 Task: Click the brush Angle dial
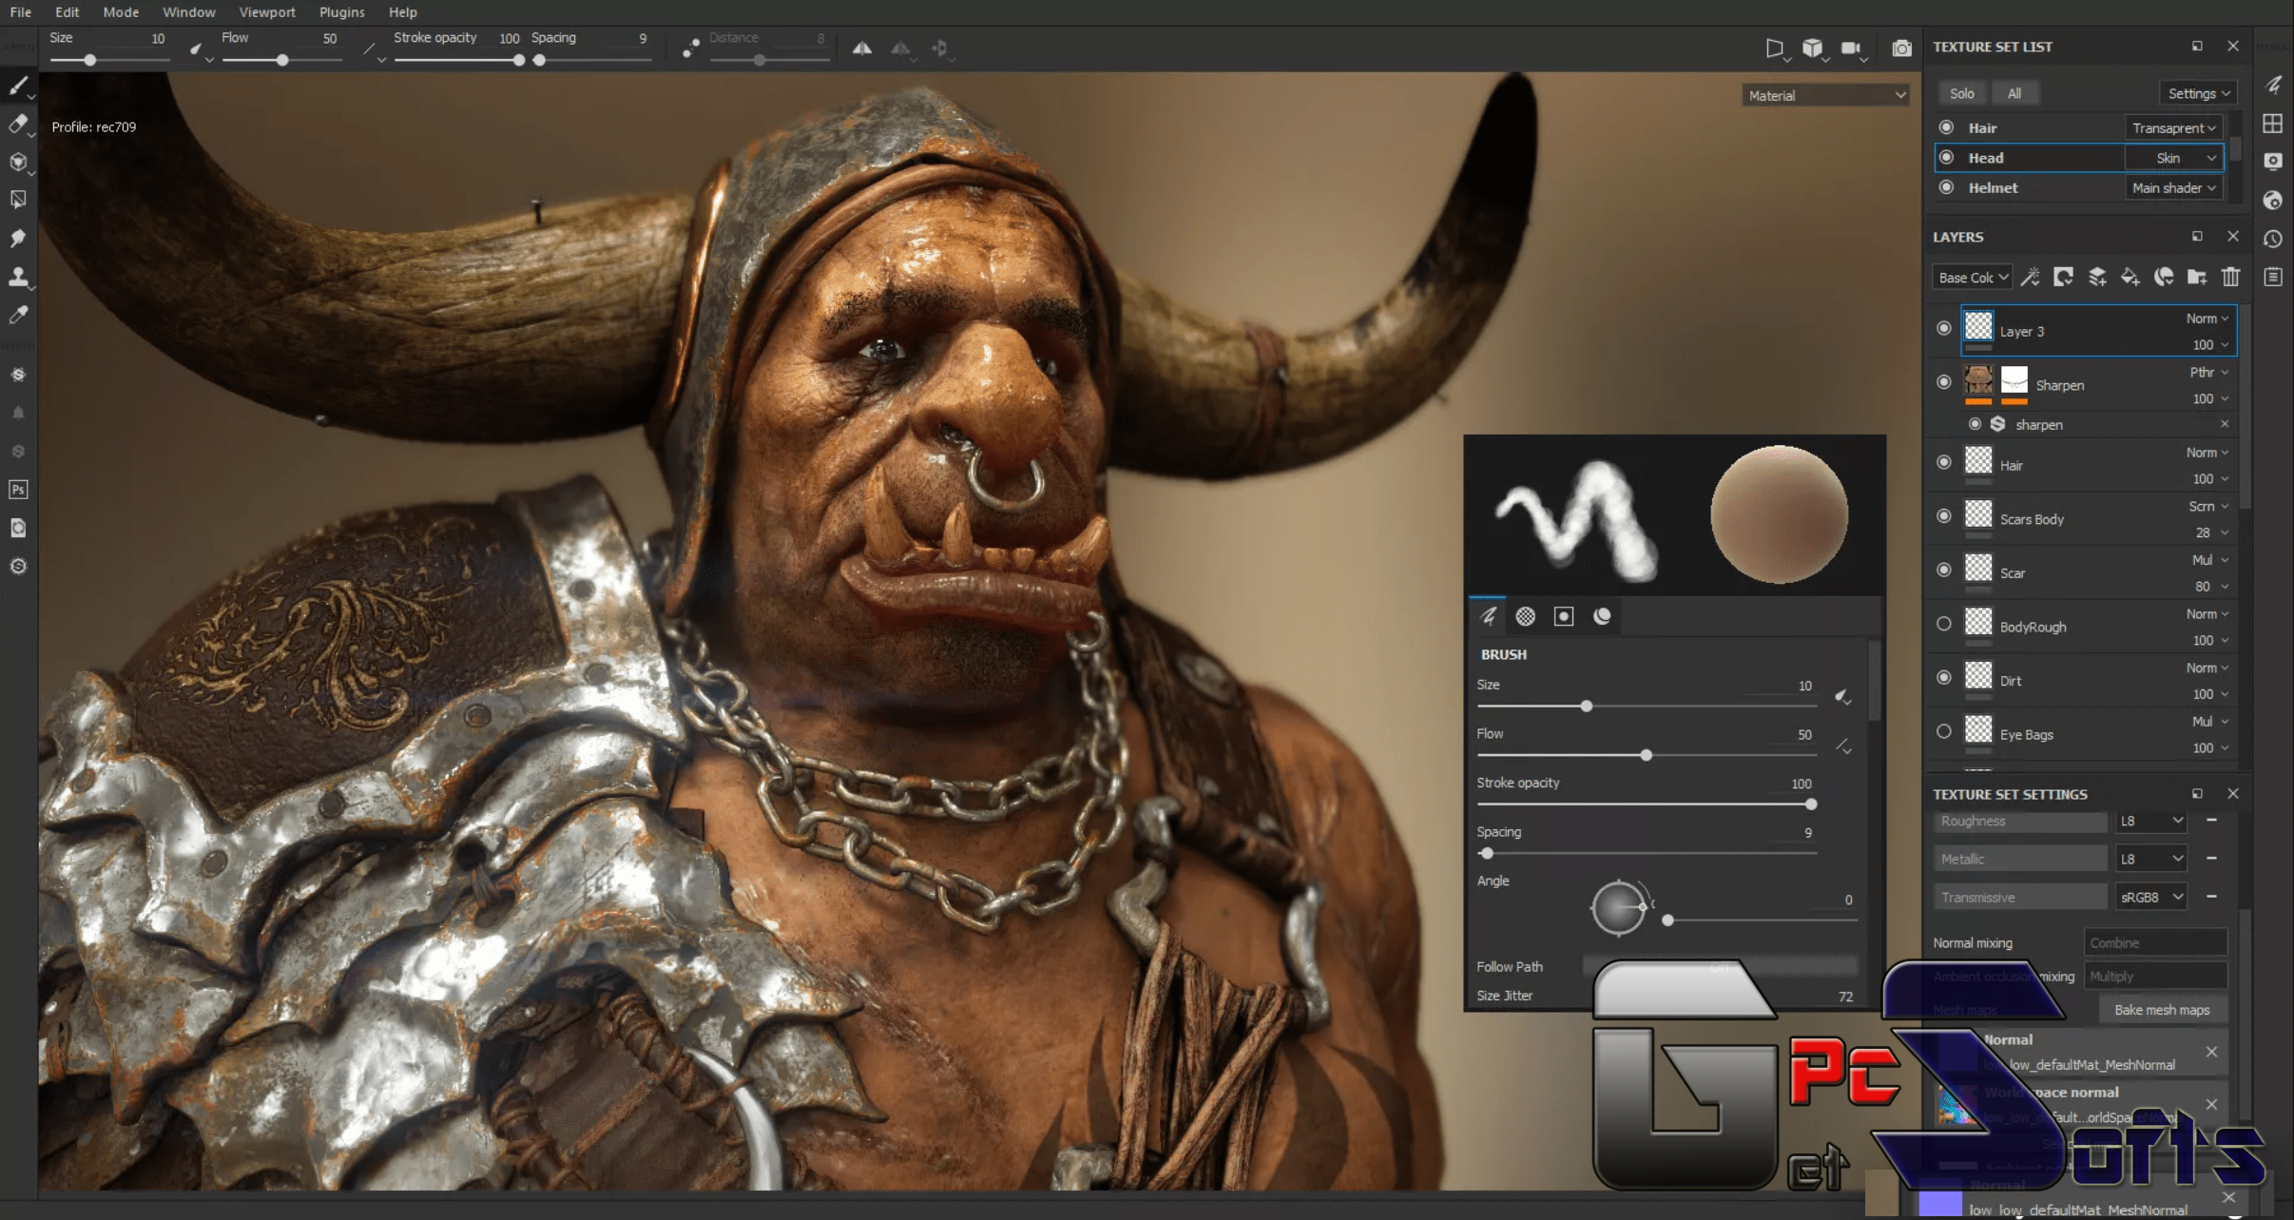1617,907
